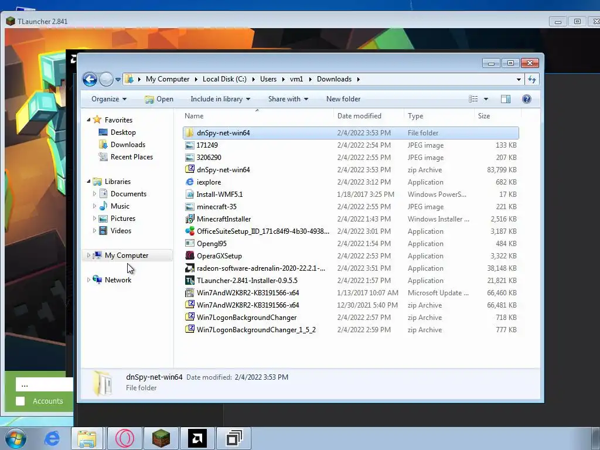This screenshot has height=450, width=600.
Task: Open the Share with menu
Action: tap(288, 99)
